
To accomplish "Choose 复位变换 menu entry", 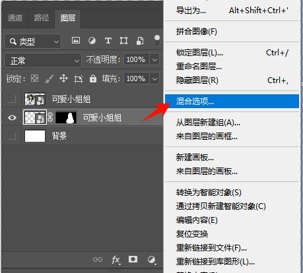I will [x=232, y=233].
